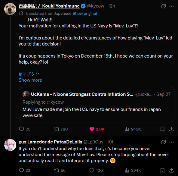Share gus Lamedor's reply

click(x=171, y=171)
